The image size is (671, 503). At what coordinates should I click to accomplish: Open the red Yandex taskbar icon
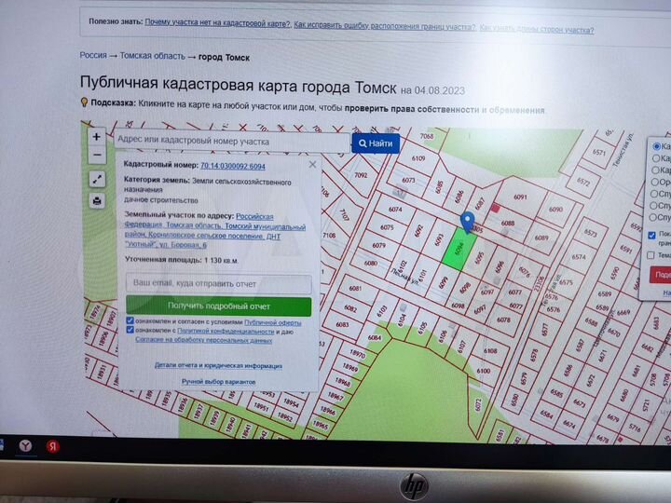[52, 446]
